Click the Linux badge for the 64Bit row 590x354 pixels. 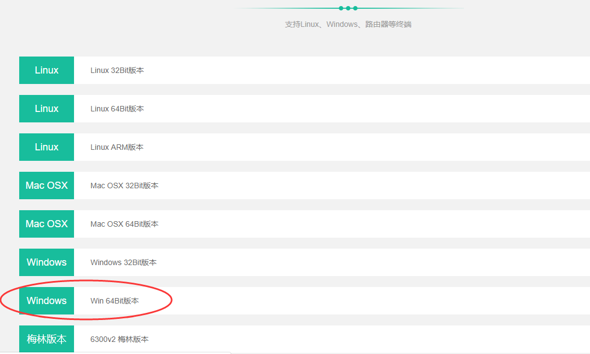[x=47, y=109]
